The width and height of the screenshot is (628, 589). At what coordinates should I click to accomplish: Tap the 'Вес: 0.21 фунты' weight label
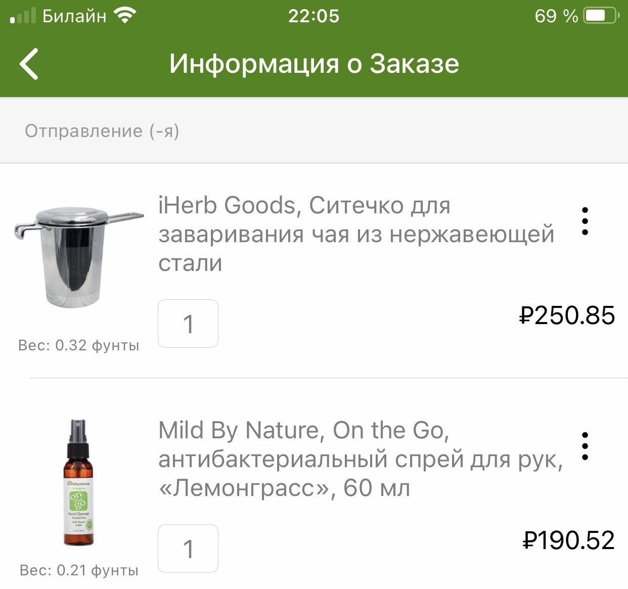coord(78,570)
